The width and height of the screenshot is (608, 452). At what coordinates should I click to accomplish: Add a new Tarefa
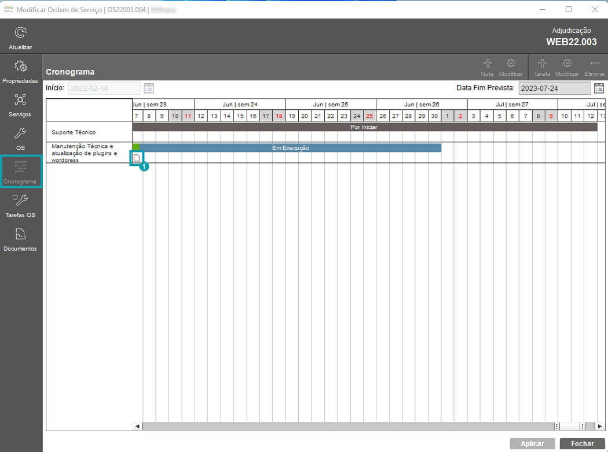[542, 66]
